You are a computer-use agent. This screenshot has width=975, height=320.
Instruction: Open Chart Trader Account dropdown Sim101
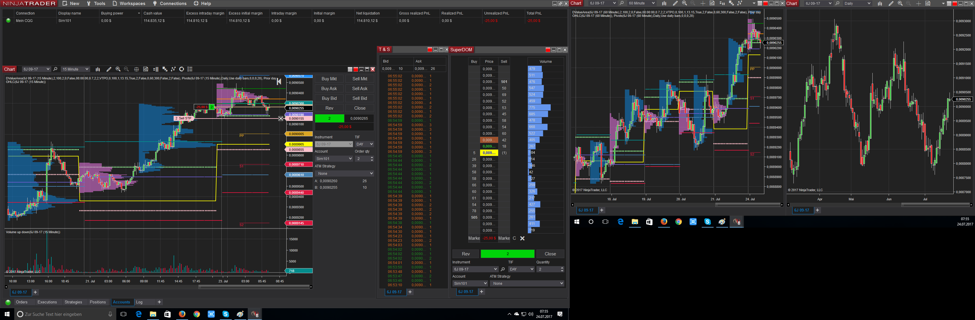point(334,159)
